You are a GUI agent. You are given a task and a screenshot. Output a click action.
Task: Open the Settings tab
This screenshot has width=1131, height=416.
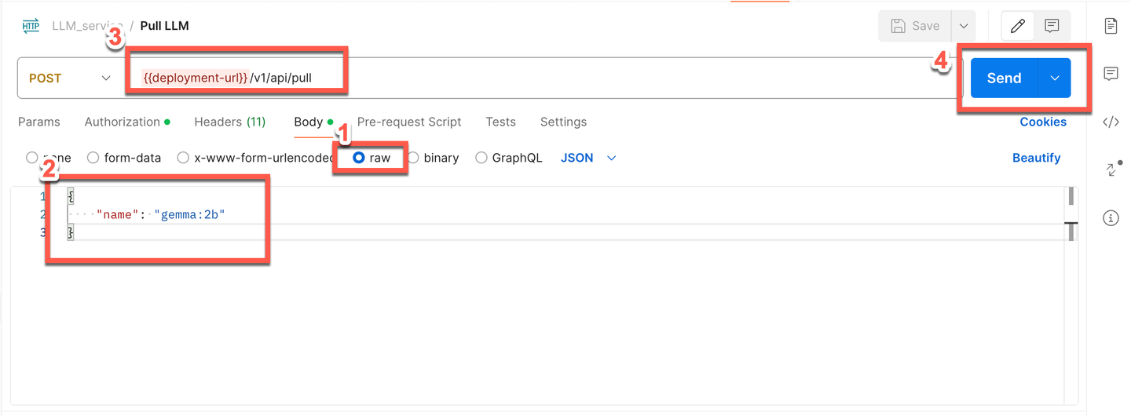tap(563, 122)
